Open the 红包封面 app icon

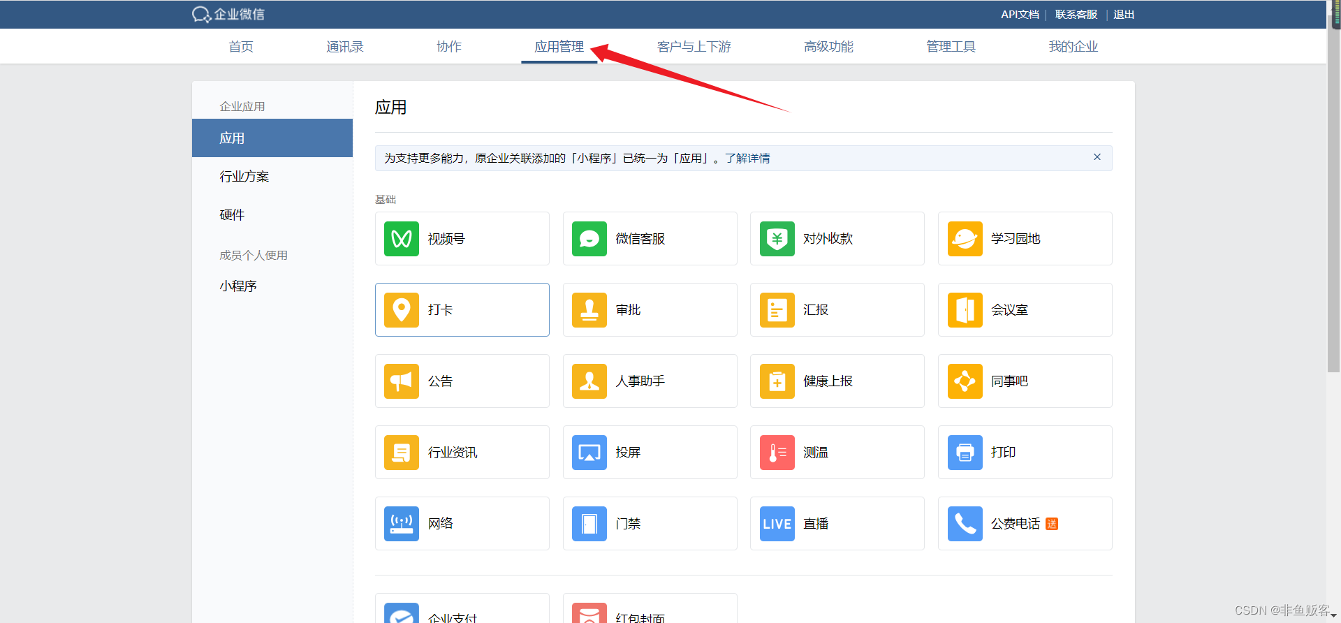pos(589,613)
